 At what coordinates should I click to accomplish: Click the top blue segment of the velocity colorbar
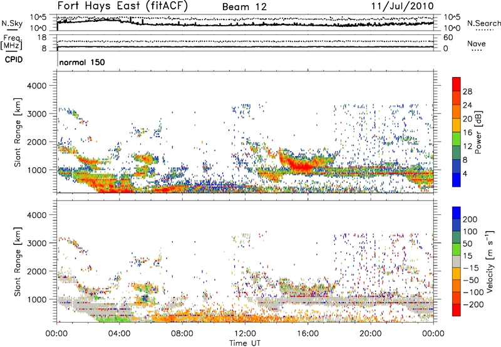(457, 213)
